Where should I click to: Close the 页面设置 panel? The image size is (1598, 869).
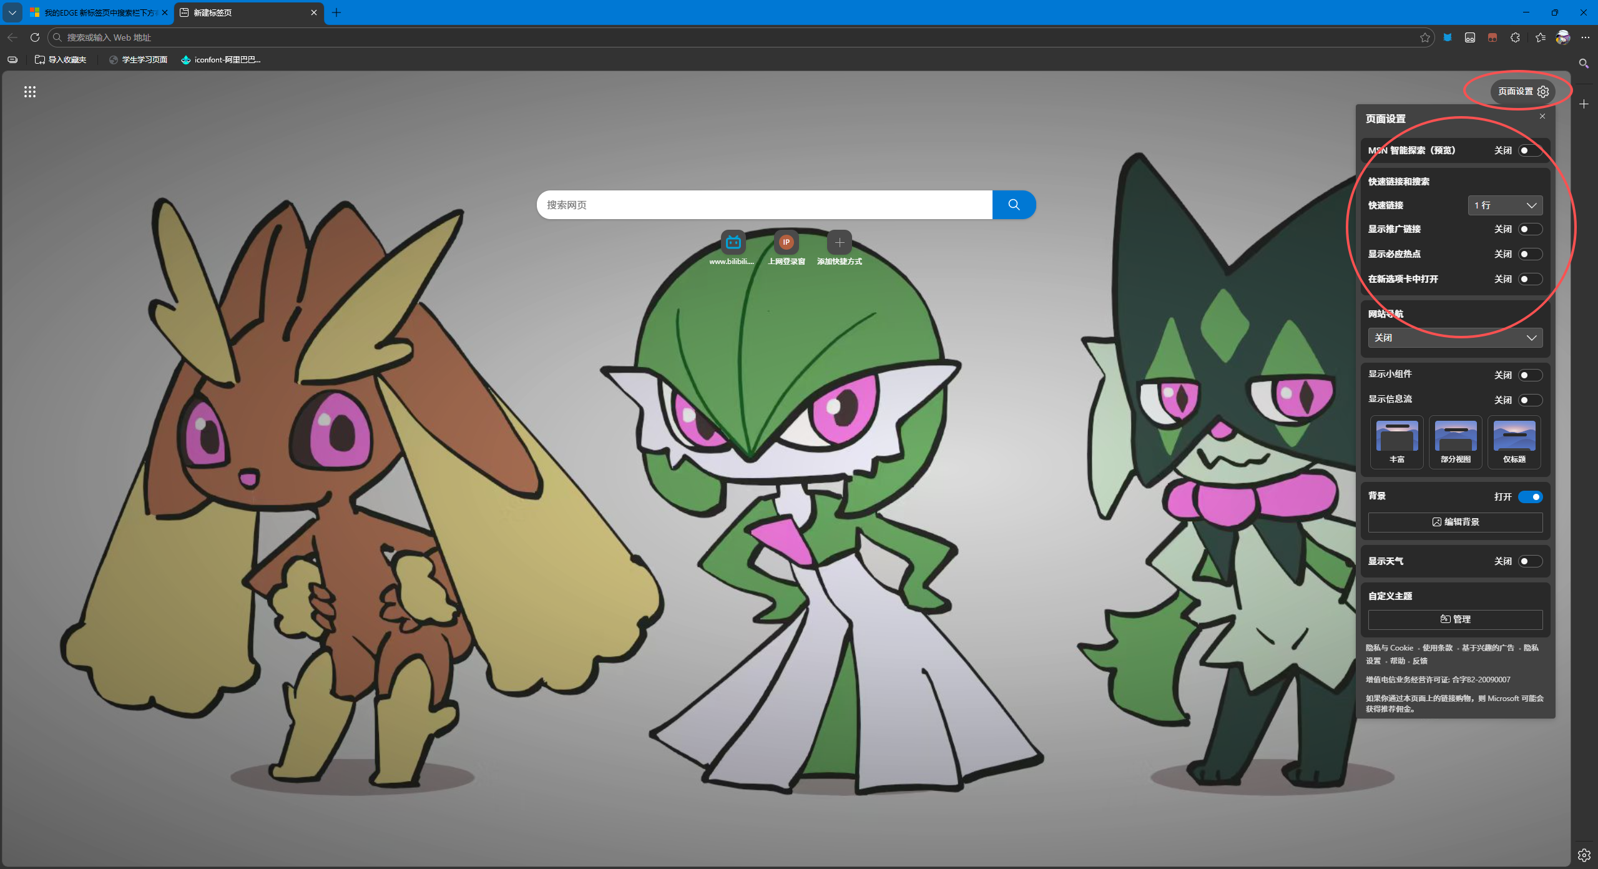[1542, 117]
